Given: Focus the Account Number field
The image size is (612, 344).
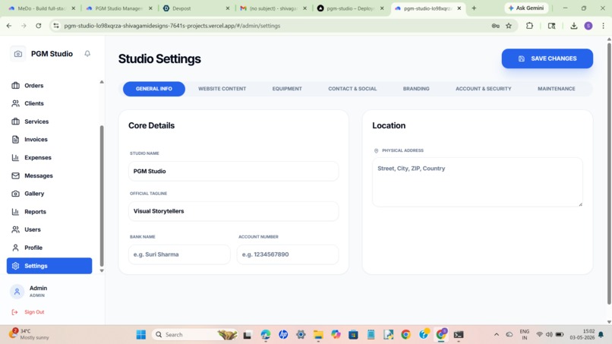Looking at the screenshot, I should pos(288,254).
